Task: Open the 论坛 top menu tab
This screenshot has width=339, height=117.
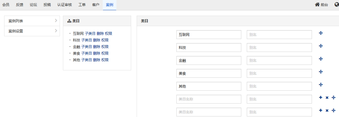Action: 33,5
